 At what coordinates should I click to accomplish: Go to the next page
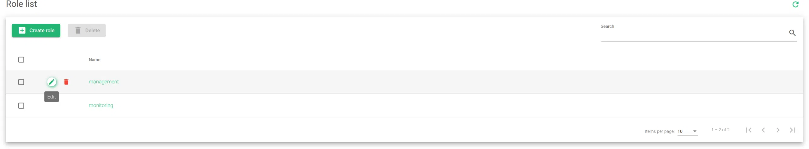pyautogui.click(x=778, y=130)
